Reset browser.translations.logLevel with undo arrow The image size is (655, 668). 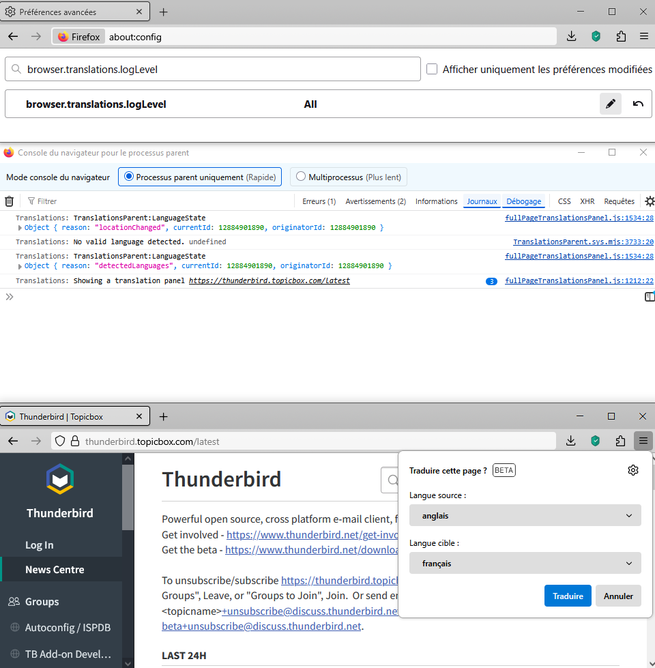pyautogui.click(x=637, y=104)
